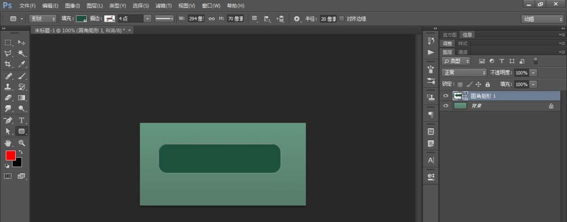
Task: Select the Move tool
Action: point(22,42)
